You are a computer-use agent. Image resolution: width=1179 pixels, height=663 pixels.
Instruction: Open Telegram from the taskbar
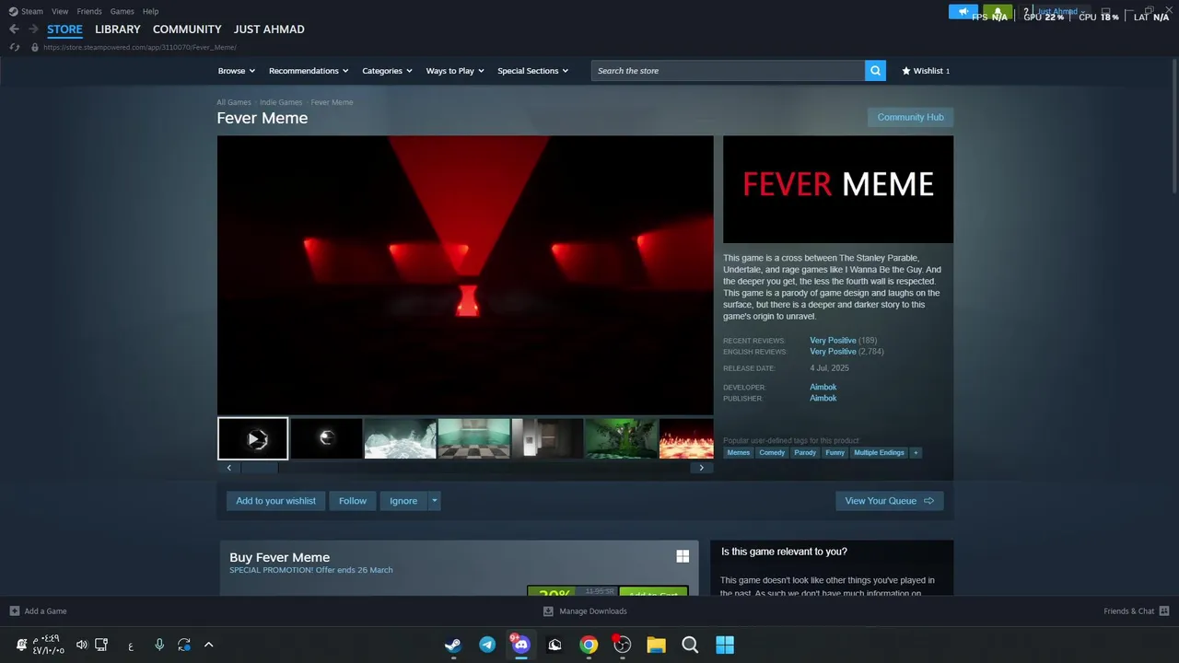point(487,645)
